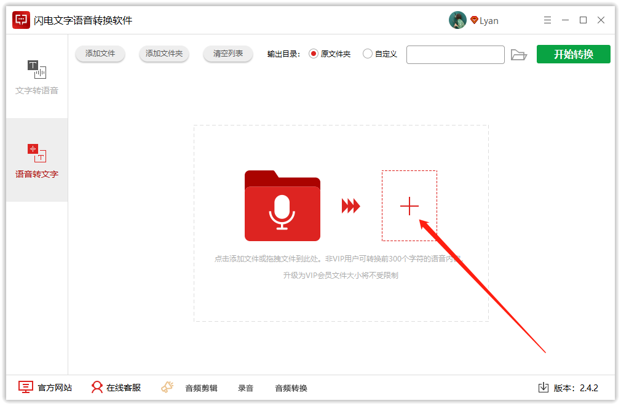Click the output directory path input field
Image resolution: width=621 pixels, height=406 pixels.
pos(455,55)
